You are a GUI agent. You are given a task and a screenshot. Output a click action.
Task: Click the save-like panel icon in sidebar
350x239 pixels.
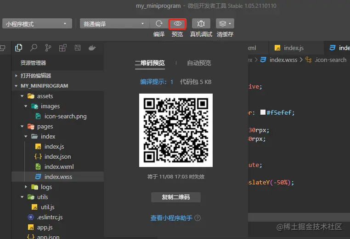78,48
